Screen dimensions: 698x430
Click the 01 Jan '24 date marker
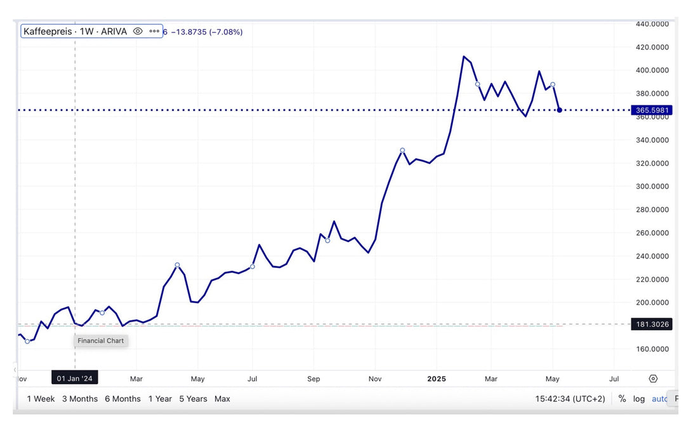pos(75,379)
